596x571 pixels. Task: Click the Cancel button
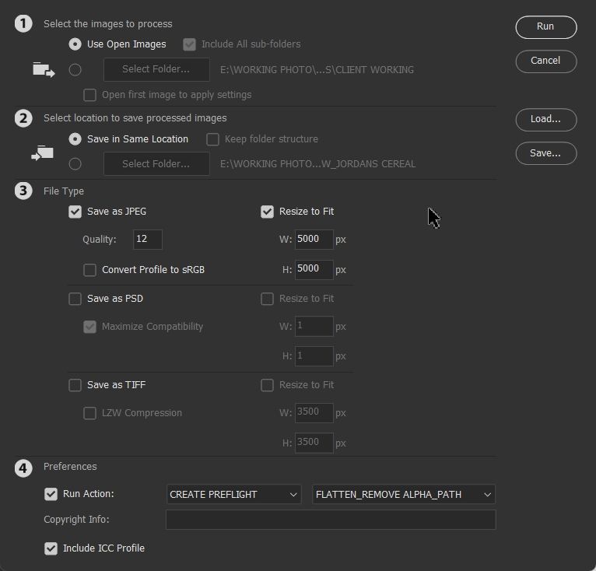tap(545, 61)
